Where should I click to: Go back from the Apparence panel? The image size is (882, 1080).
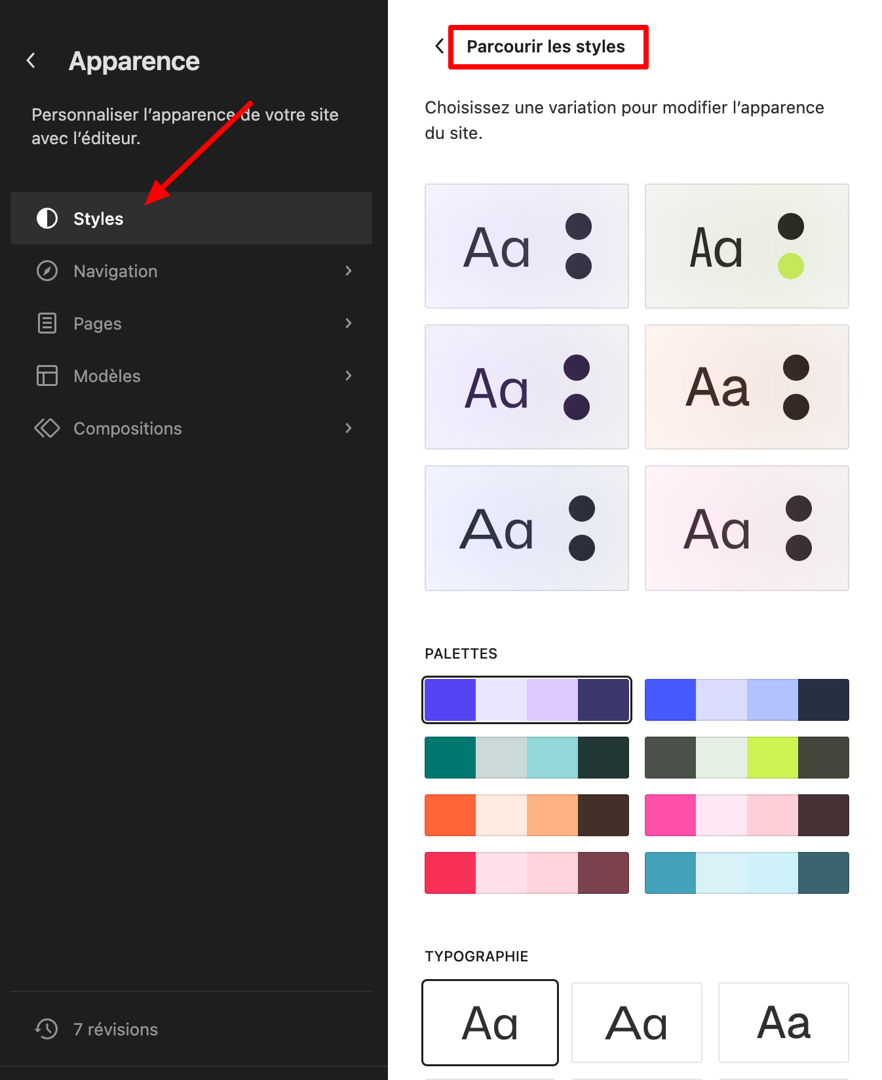[31, 61]
